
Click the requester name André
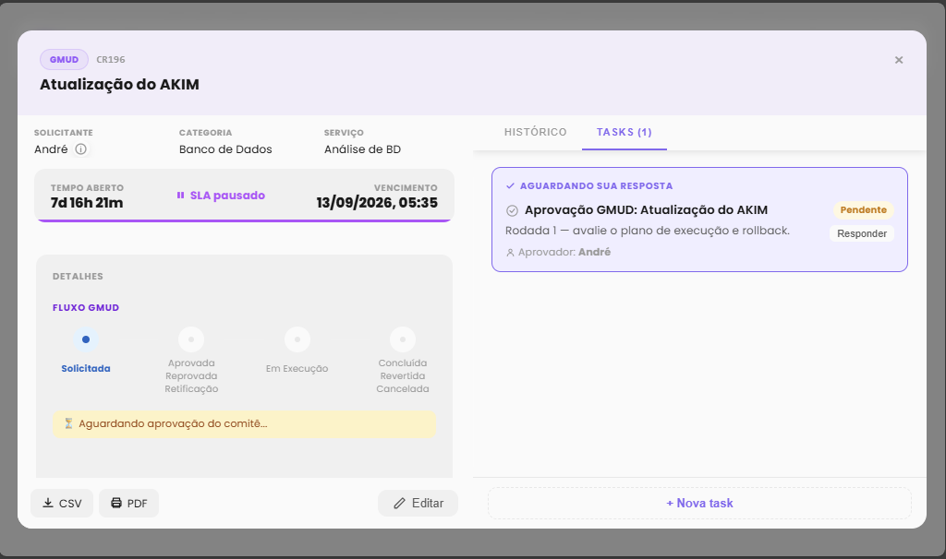pos(51,149)
